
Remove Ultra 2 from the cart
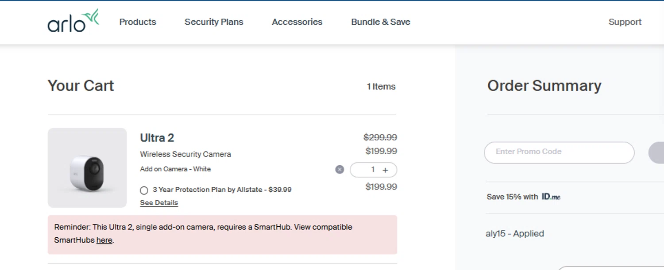(x=340, y=170)
